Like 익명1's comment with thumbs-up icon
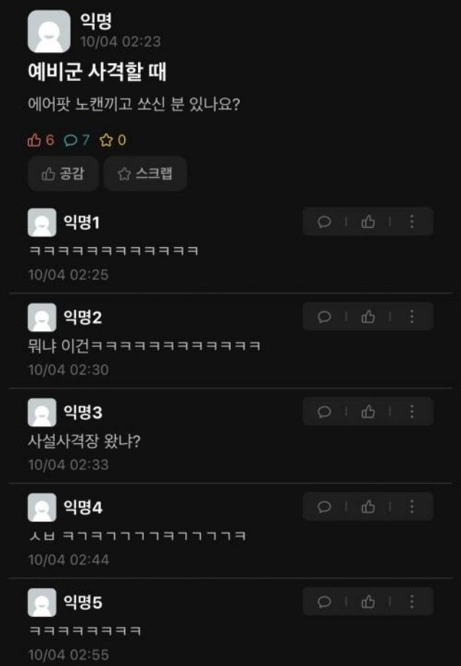The height and width of the screenshot is (666, 461). pos(368,222)
